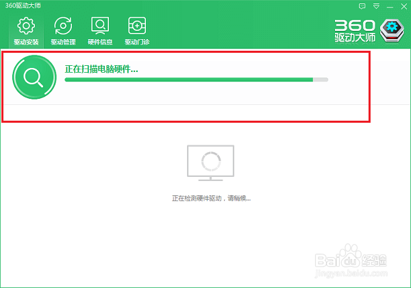Image resolution: width=411 pixels, height=288 pixels.
Task: Click the feedback speech bubble icon
Action: [362, 6]
